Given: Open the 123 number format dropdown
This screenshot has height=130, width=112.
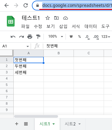Looking at the screenshot, I should (x=106, y=37).
